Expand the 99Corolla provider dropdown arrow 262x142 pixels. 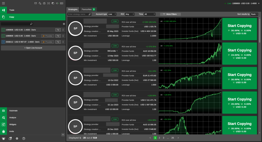click(117, 51)
